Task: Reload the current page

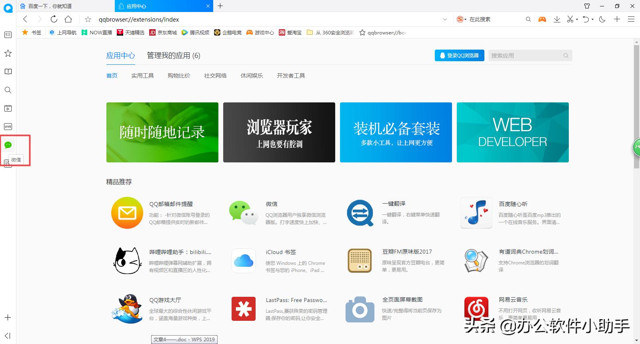Action: coord(54,19)
